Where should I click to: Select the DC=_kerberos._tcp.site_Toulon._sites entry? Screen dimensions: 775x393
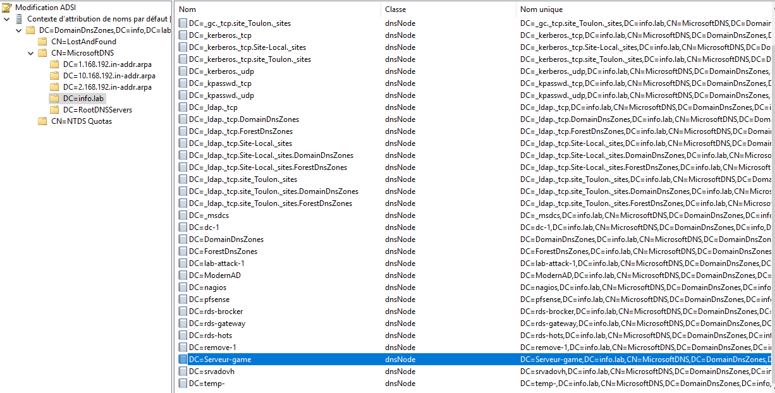click(250, 59)
